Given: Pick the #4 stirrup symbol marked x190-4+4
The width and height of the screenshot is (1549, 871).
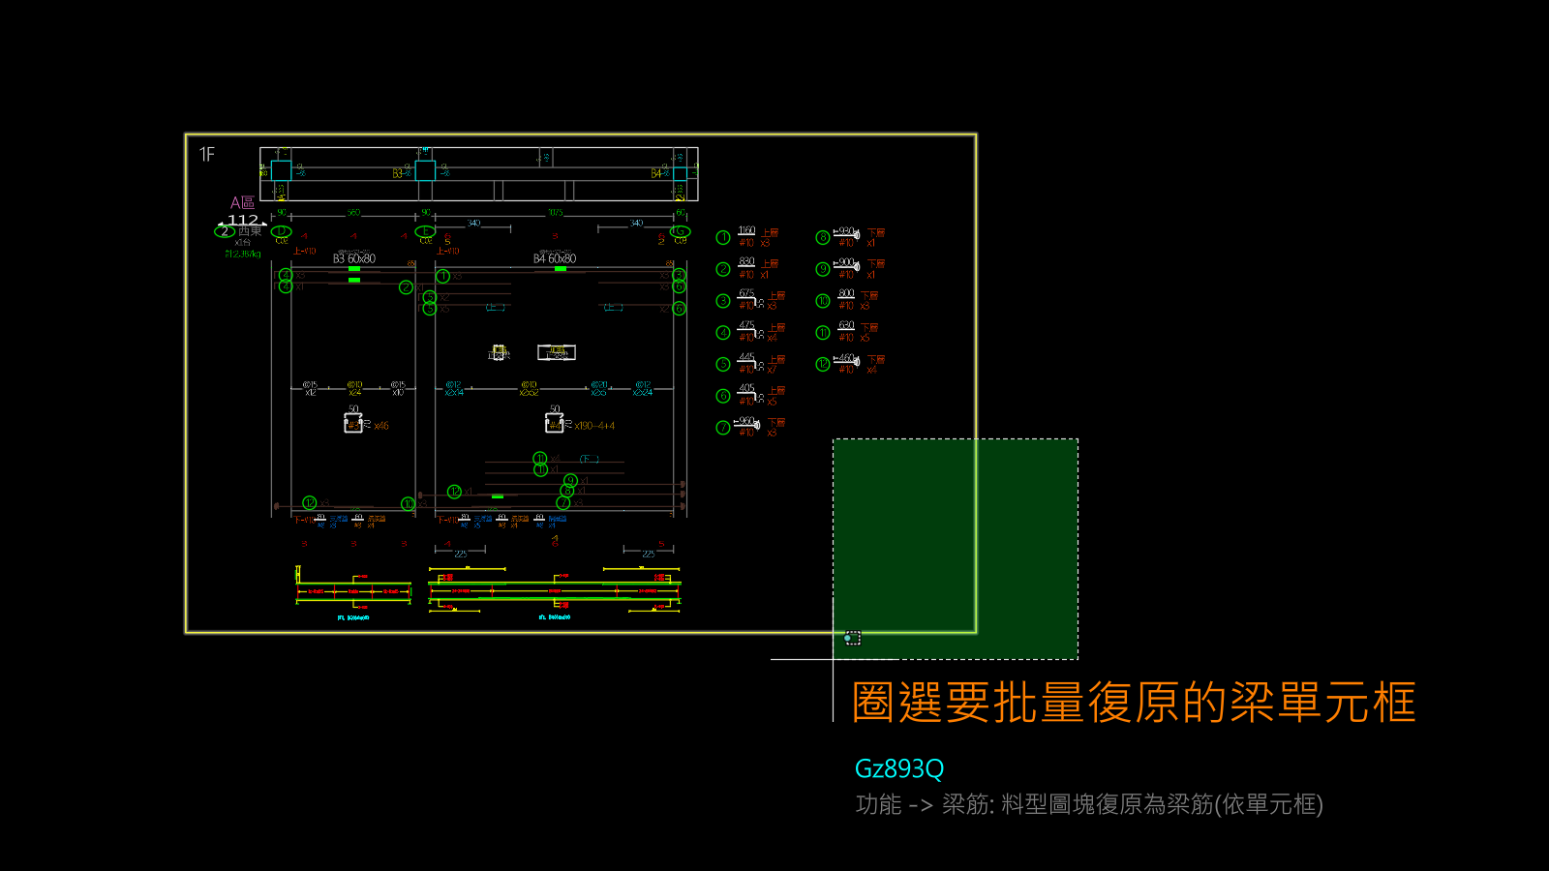Looking at the screenshot, I should (x=555, y=423).
